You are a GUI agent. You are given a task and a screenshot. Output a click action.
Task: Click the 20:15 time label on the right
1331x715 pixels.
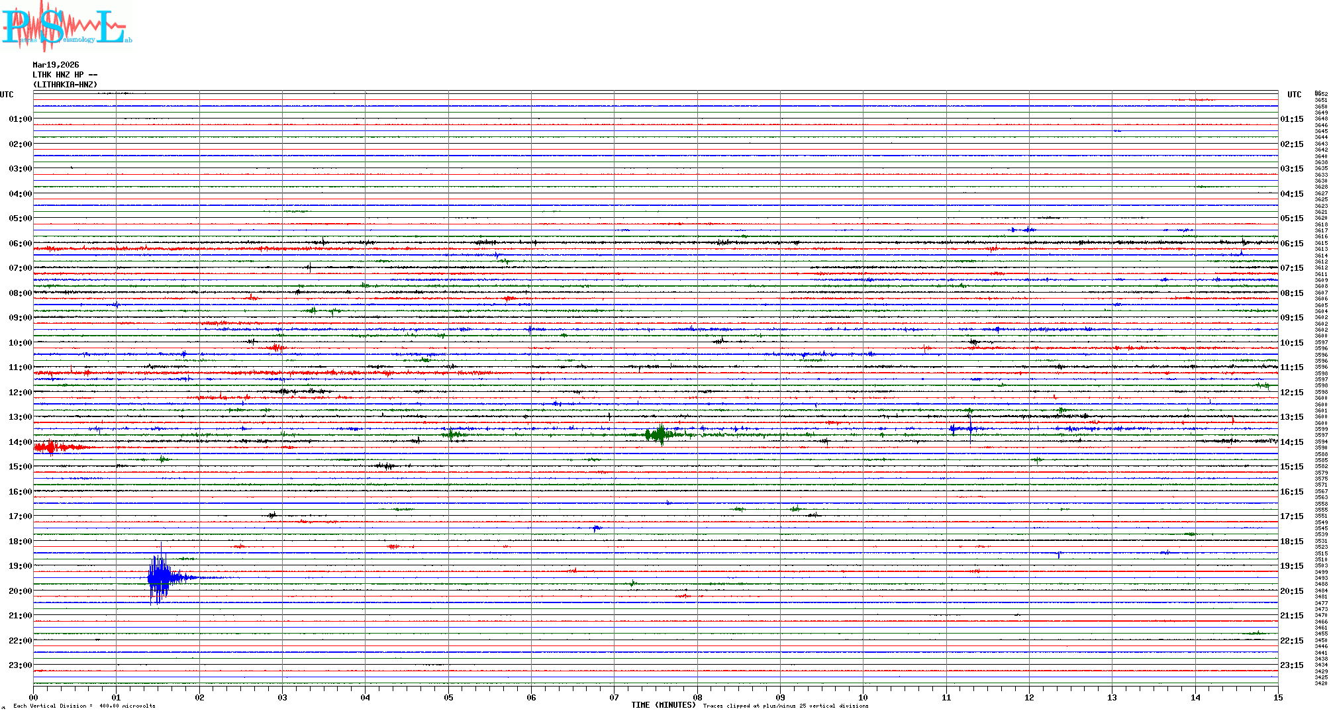point(1291,591)
